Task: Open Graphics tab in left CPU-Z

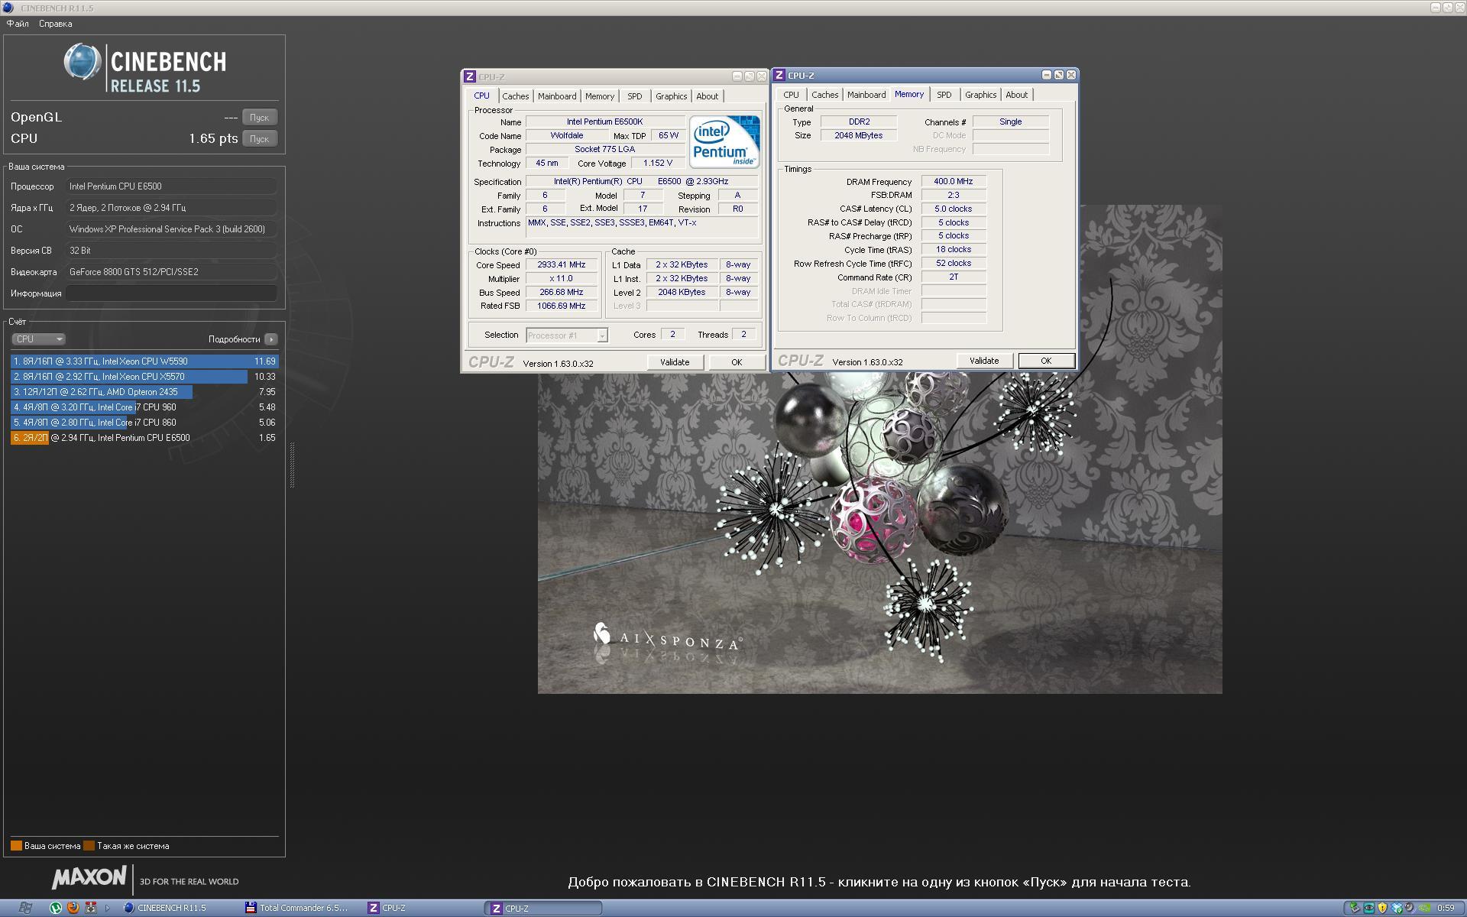Action: (672, 96)
